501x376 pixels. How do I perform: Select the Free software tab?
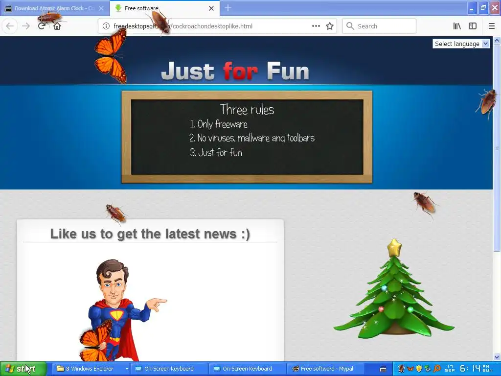pyautogui.click(x=164, y=8)
